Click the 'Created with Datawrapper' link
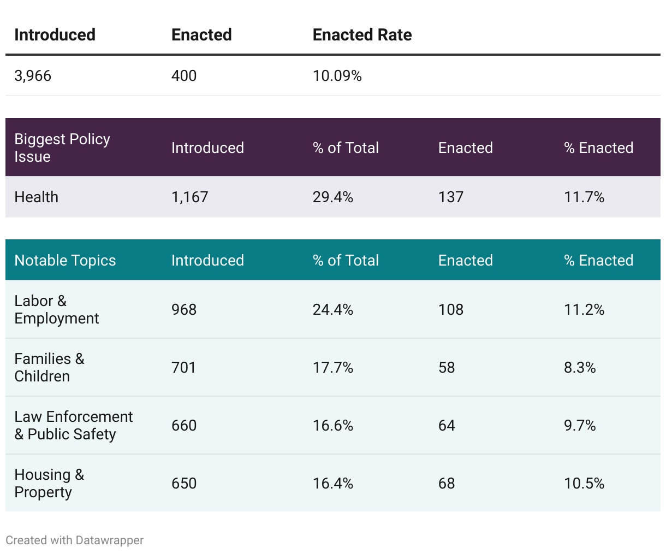The width and height of the screenshot is (666, 553). coord(75,540)
